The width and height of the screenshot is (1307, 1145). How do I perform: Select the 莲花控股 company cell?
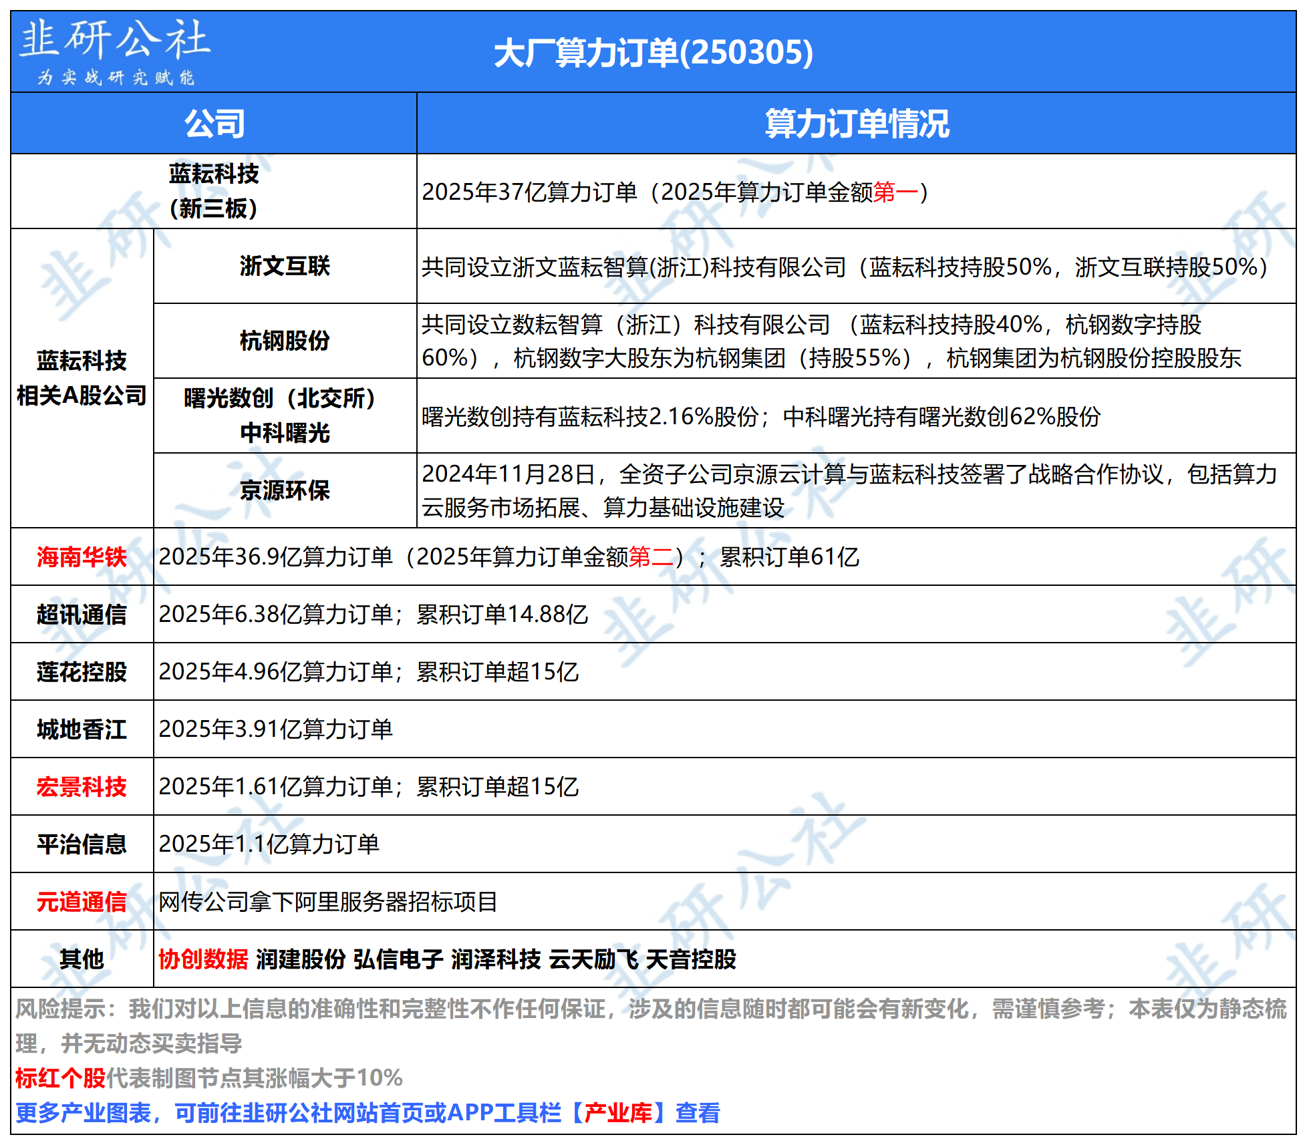coord(82,672)
